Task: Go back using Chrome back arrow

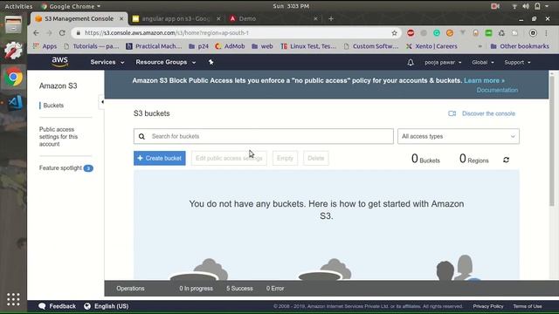Action: point(36,33)
